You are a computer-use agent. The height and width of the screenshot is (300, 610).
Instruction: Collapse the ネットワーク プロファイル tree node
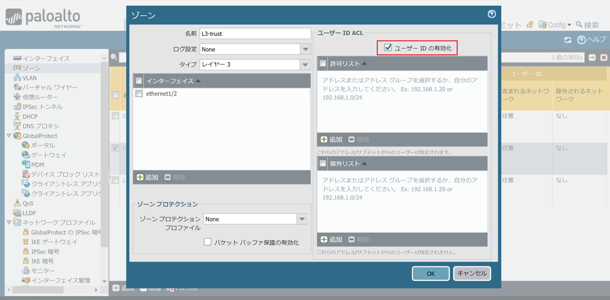point(9,222)
